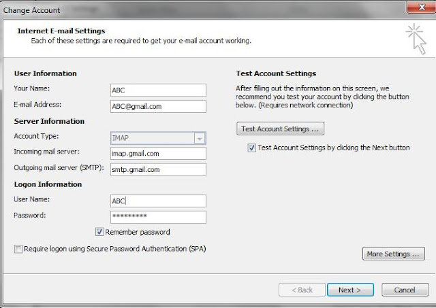Focus the Password input field
436x308 pixels.
(158, 217)
